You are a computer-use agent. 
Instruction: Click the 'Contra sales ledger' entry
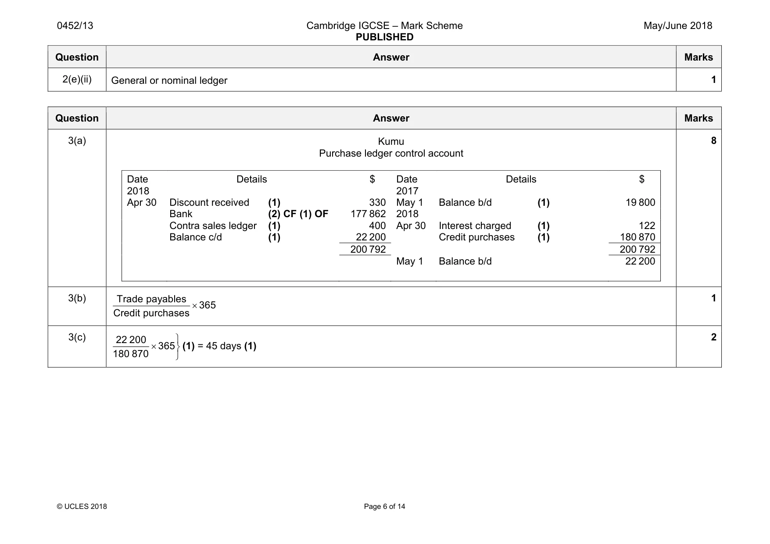[x=213, y=226]
